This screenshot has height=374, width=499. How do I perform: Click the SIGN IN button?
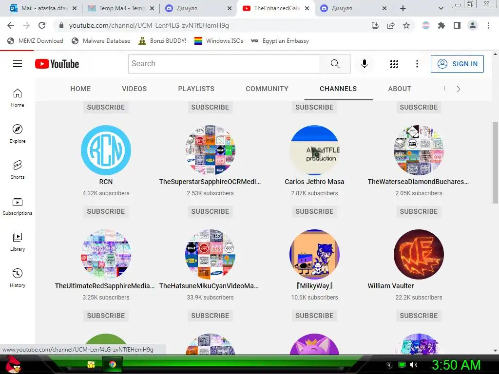(x=457, y=64)
